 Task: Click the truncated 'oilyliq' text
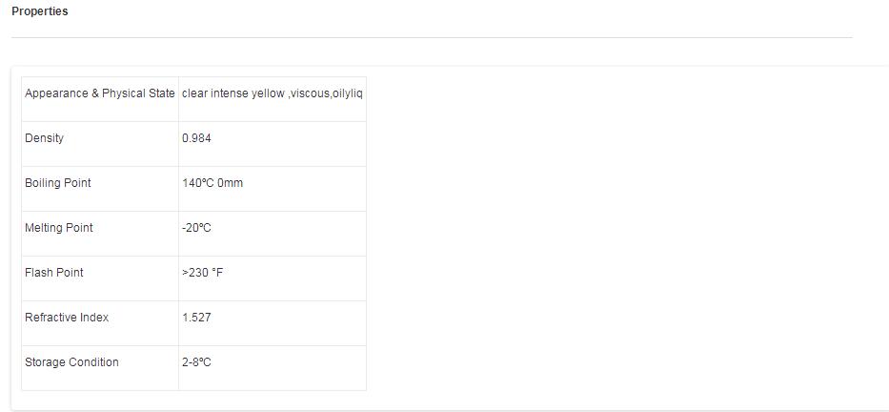pos(347,93)
